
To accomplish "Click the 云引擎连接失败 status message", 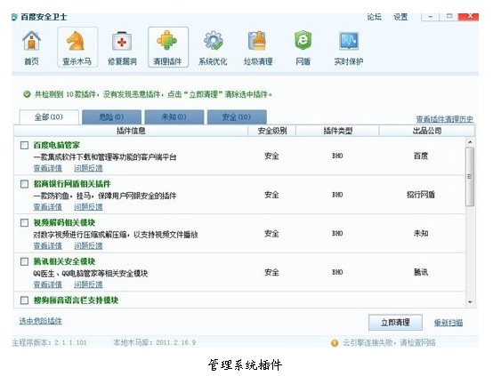I will click(389, 343).
